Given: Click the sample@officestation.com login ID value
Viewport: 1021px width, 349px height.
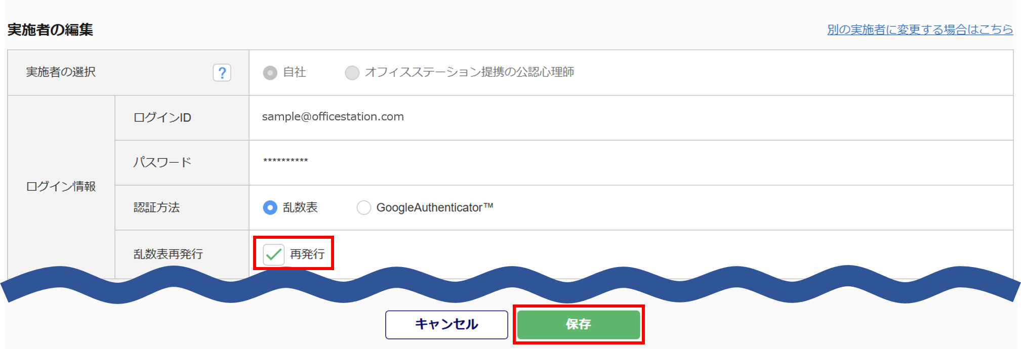Looking at the screenshot, I should (333, 117).
